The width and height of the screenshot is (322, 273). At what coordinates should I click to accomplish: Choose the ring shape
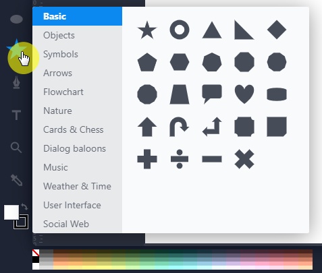(x=180, y=30)
